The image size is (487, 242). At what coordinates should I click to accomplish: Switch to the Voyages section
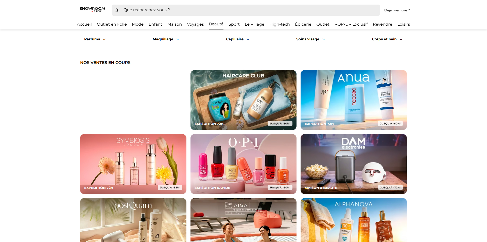pos(195,24)
